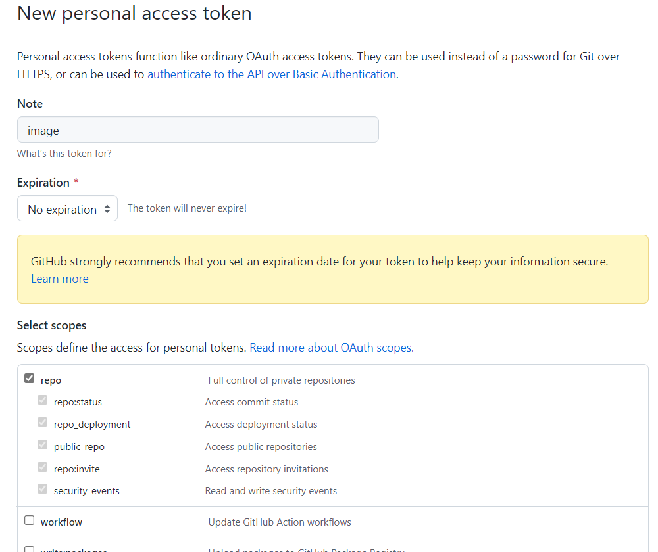Click the Note input field
The image size is (658, 552).
click(x=197, y=130)
